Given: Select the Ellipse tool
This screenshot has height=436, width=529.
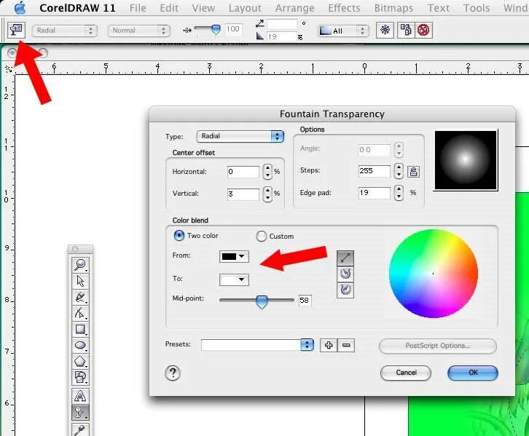Looking at the screenshot, I should tap(80, 345).
